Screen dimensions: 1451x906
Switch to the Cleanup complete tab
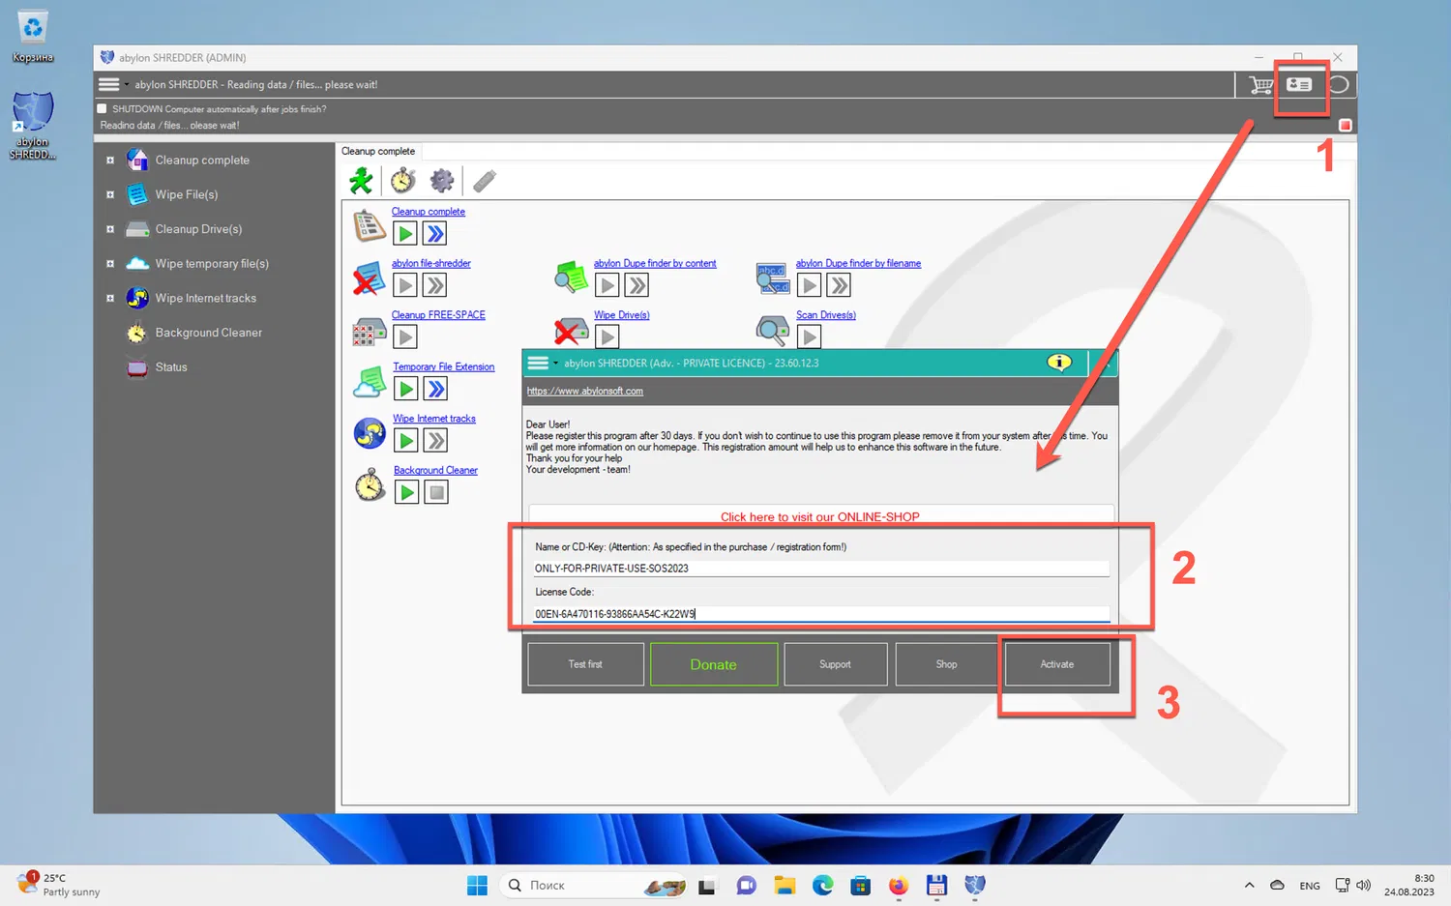[x=378, y=152]
